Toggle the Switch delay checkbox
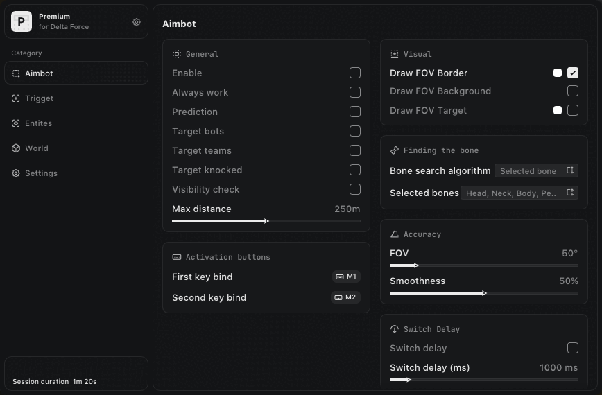The width and height of the screenshot is (602, 395). (573, 348)
